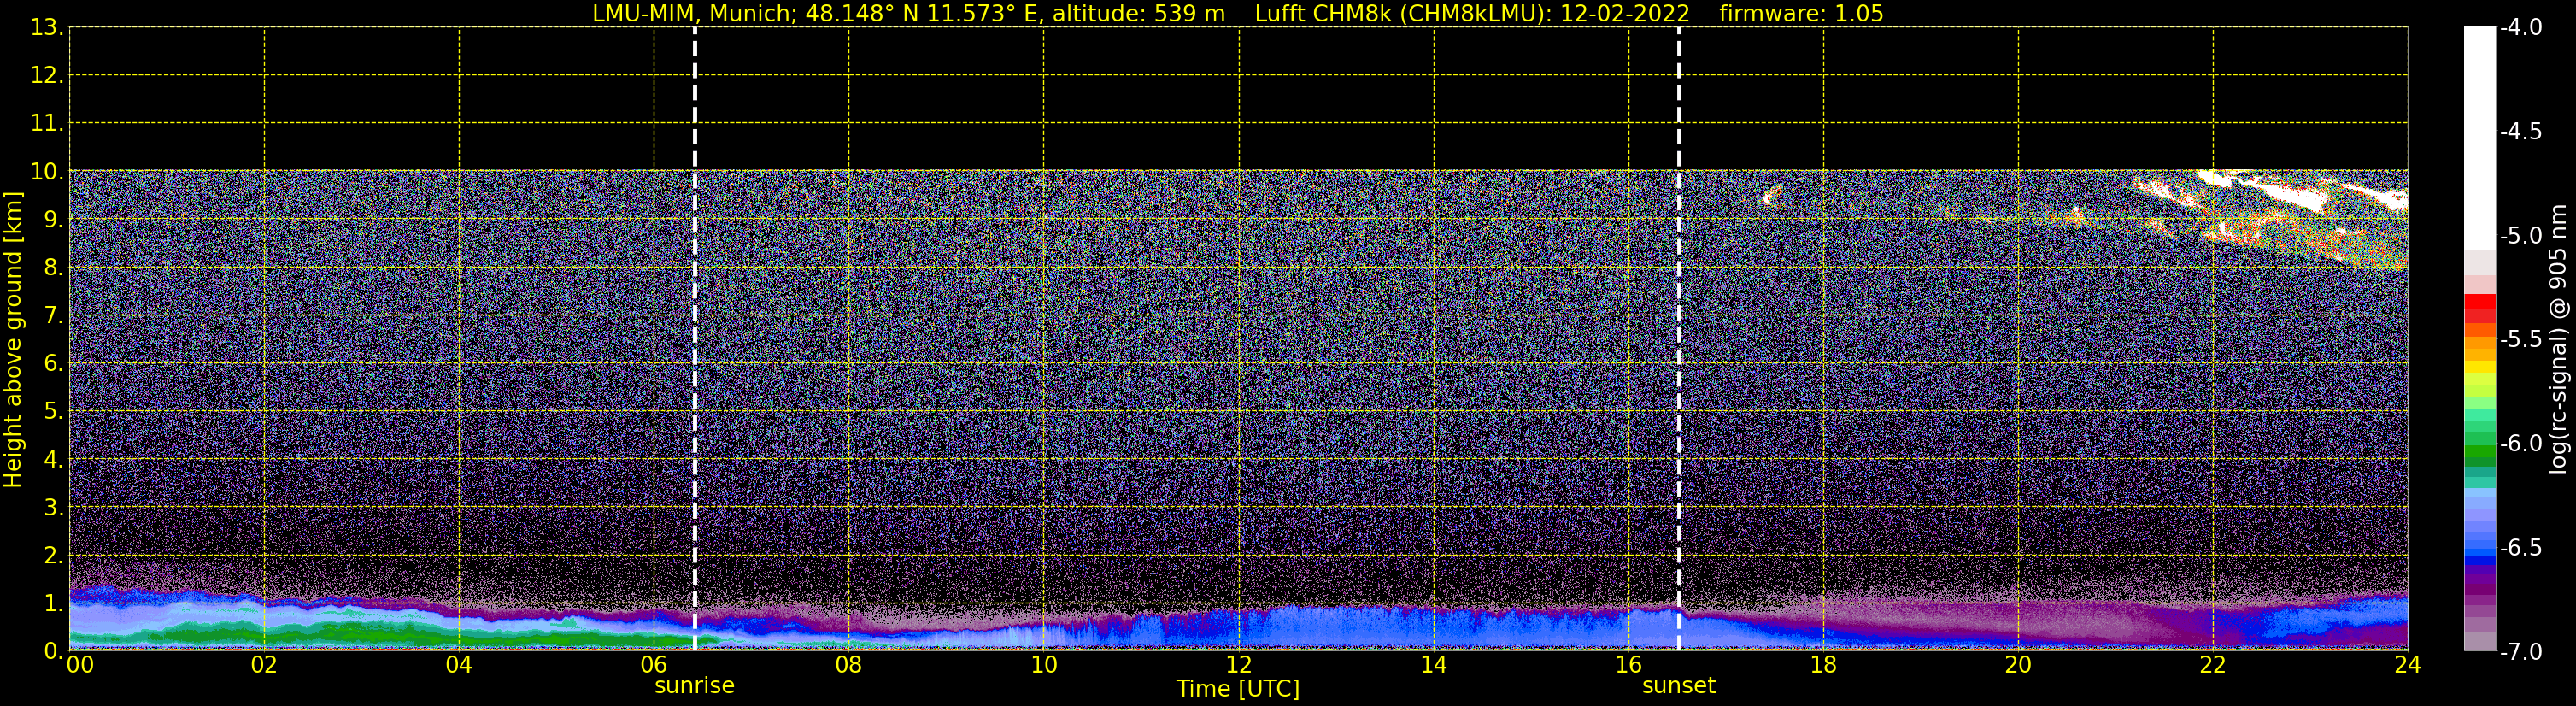This screenshot has height=706, width=2576.
Task: Click the '16' time tick label
Action: coord(1629,665)
